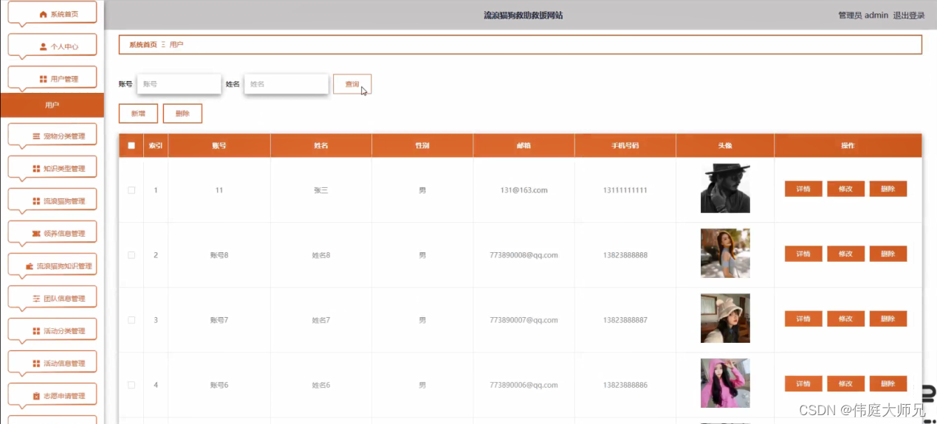Expand the 活动分类管理 sidebar menu

(52, 331)
